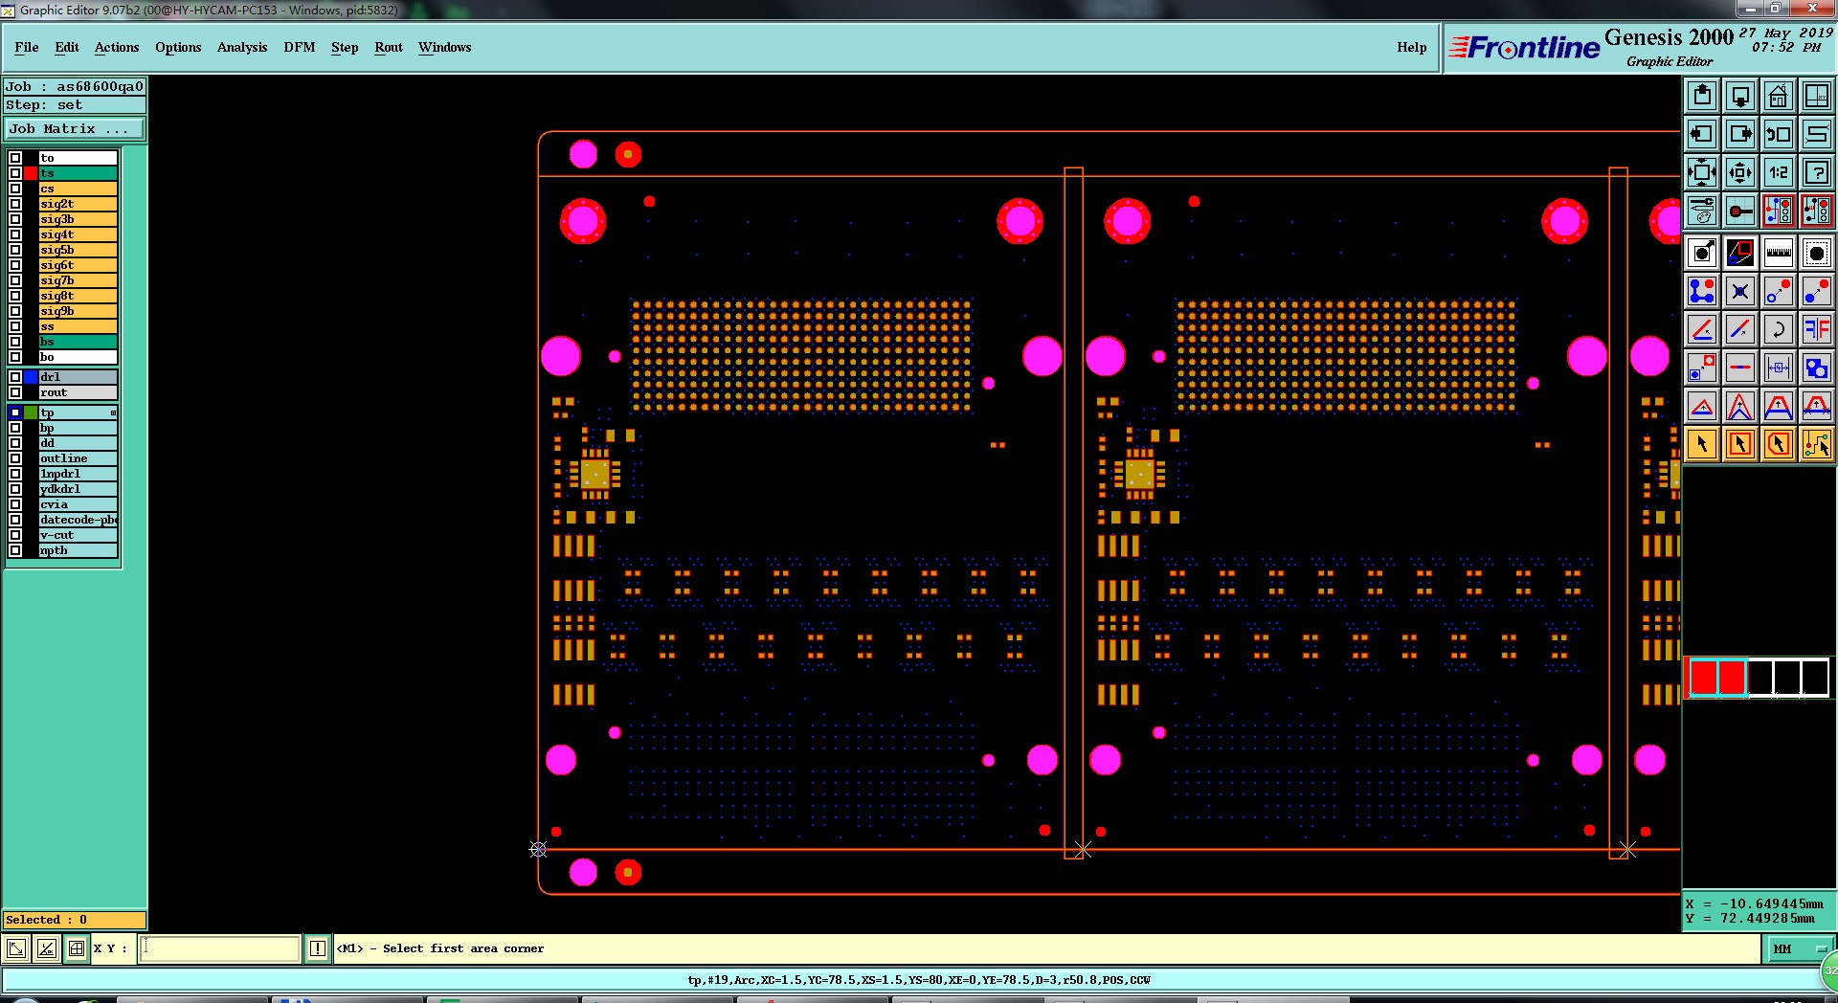Open the Options menu
Screen dimensions: 1838x1003
click(178, 47)
